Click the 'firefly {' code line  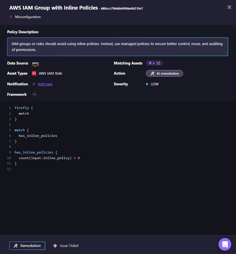point(24,108)
